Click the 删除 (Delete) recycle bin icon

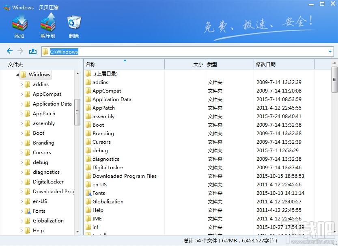(x=74, y=22)
